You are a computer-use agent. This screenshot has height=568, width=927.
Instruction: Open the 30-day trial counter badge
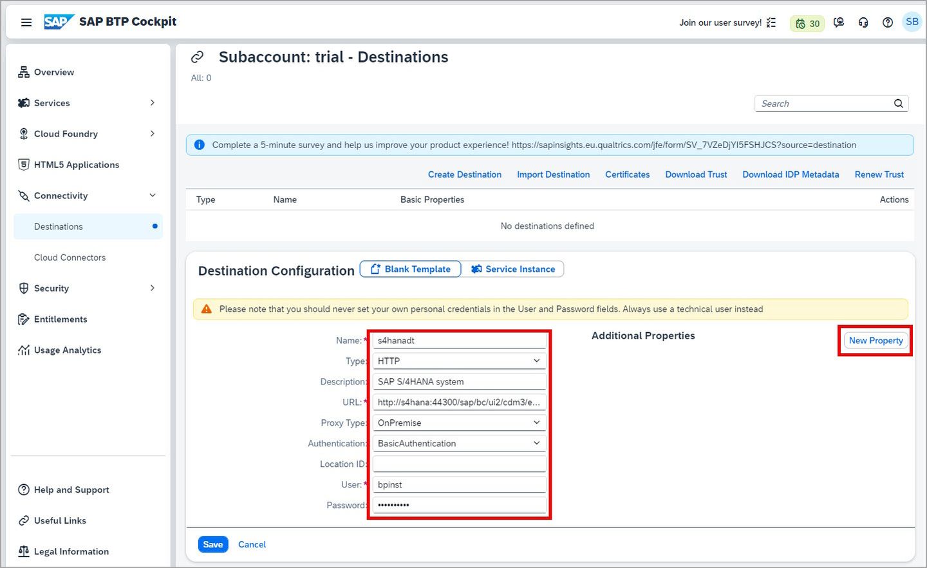pyautogui.click(x=807, y=23)
